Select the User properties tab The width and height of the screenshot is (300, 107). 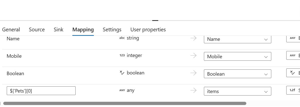(148, 30)
